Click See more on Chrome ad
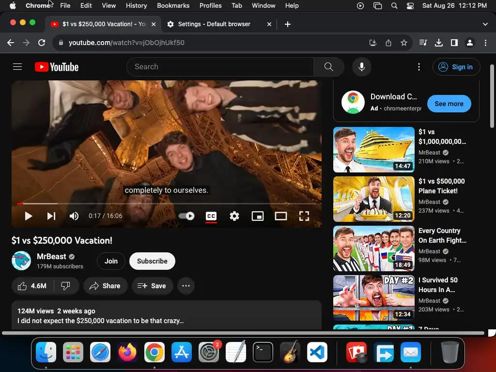496x372 pixels. 449,104
